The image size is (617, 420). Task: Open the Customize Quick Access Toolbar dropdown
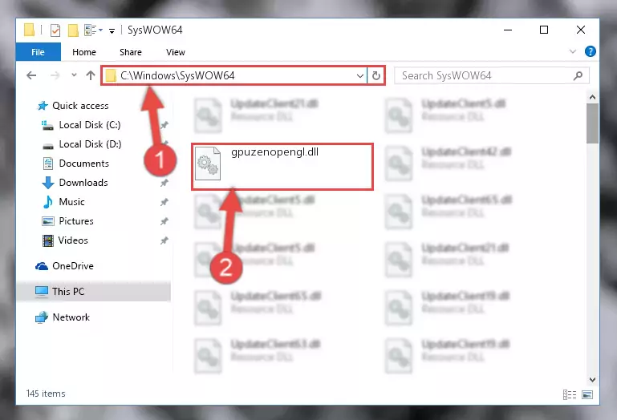click(112, 30)
